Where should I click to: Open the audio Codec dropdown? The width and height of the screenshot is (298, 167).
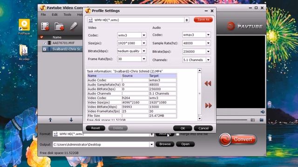[208, 35]
